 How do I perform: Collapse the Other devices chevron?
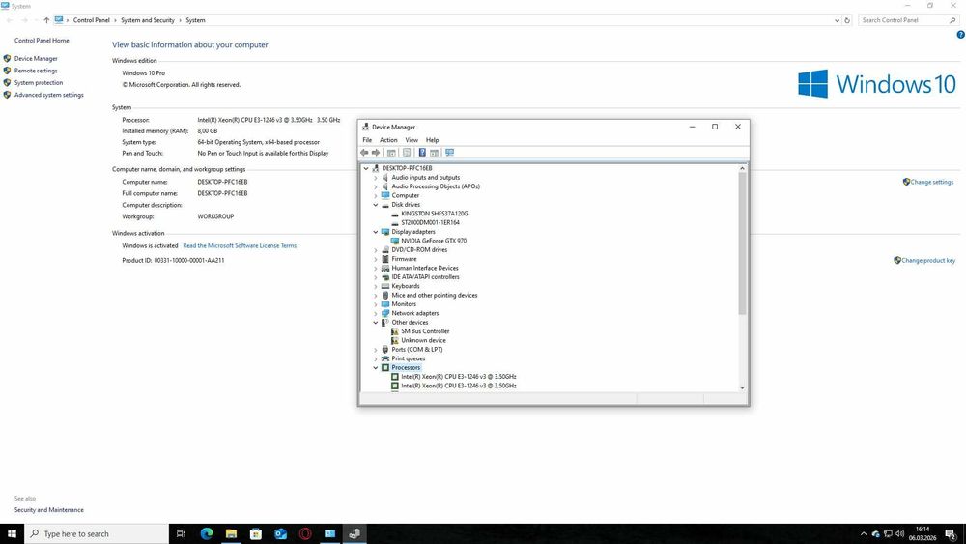[x=375, y=322]
